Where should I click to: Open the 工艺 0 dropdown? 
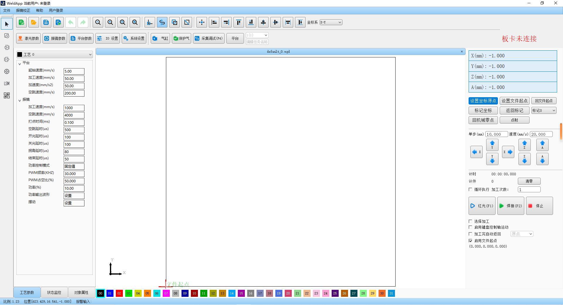55,54
